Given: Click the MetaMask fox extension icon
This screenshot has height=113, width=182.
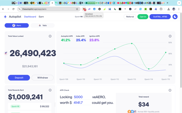Looking at the screenshot, I should (84, 9).
